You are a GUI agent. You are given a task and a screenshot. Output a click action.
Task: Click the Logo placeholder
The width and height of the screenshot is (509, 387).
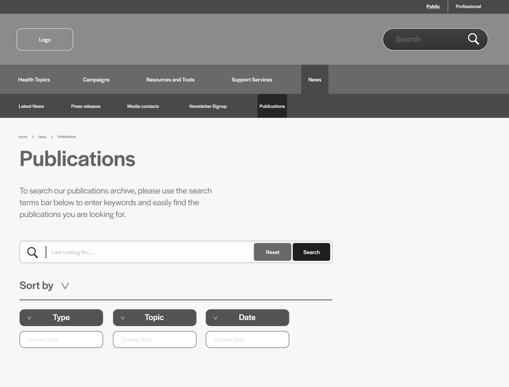45,40
